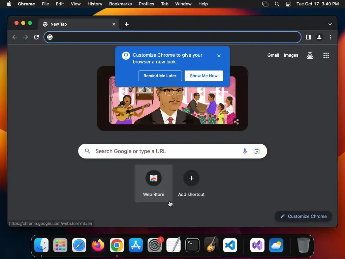Open the Help menu
The height and width of the screenshot is (259, 345).
203,4
